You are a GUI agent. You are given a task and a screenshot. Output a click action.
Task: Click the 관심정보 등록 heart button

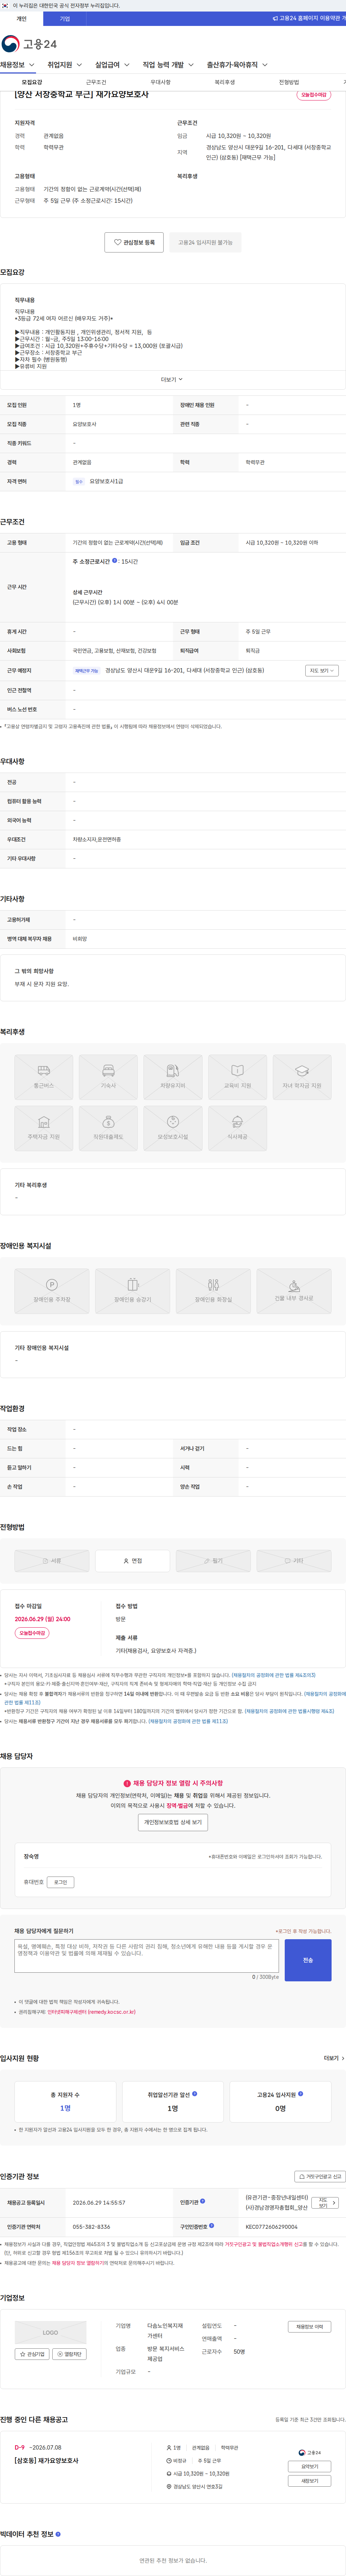[x=134, y=242]
